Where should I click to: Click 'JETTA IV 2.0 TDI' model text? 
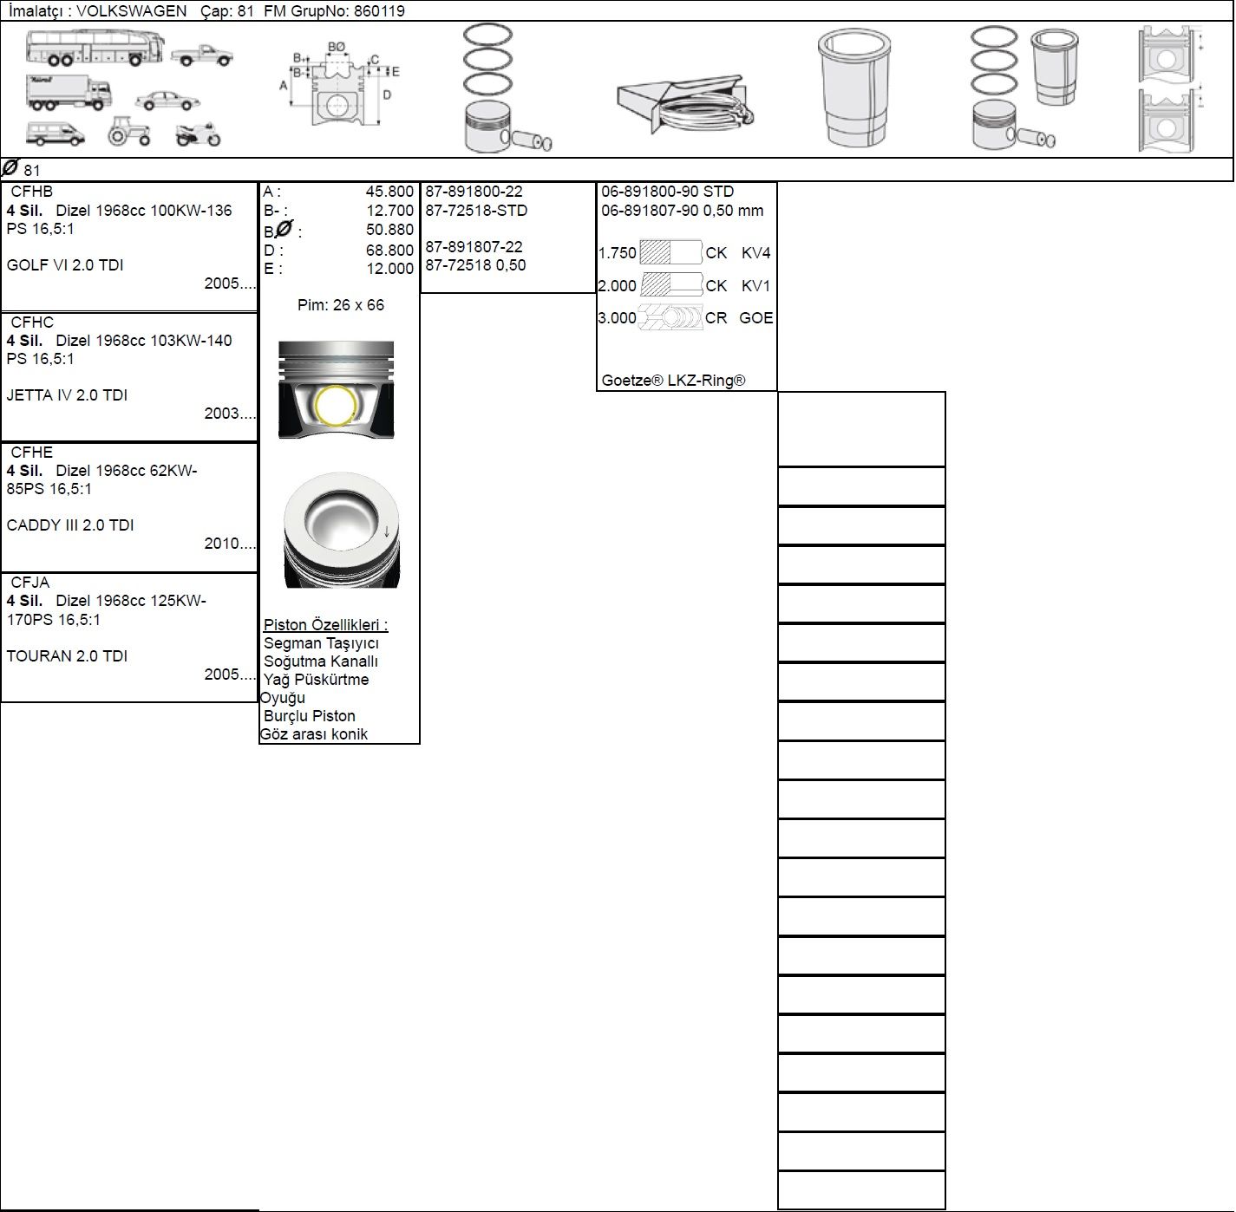point(67,395)
